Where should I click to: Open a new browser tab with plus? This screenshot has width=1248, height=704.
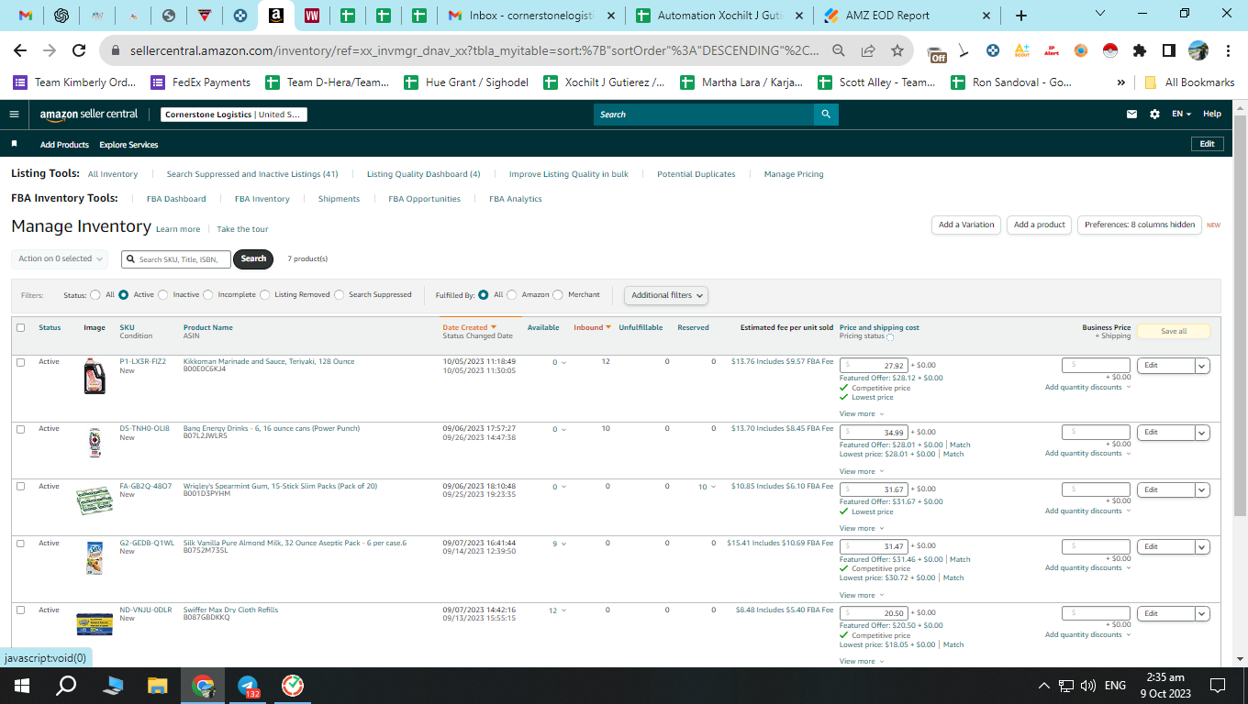(x=1021, y=16)
